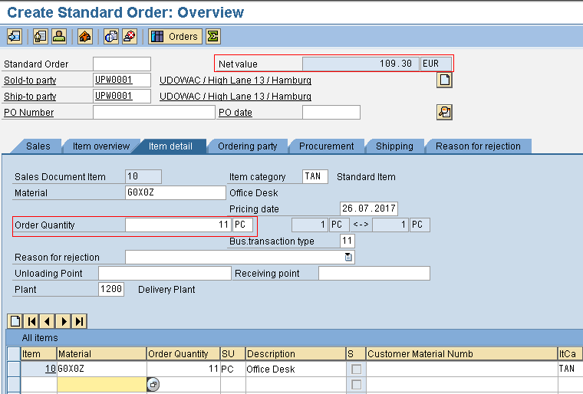The width and height of the screenshot is (583, 394).
Task: Click the person-shaped partner toolbar icon
Action: click(x=59, y=36)
